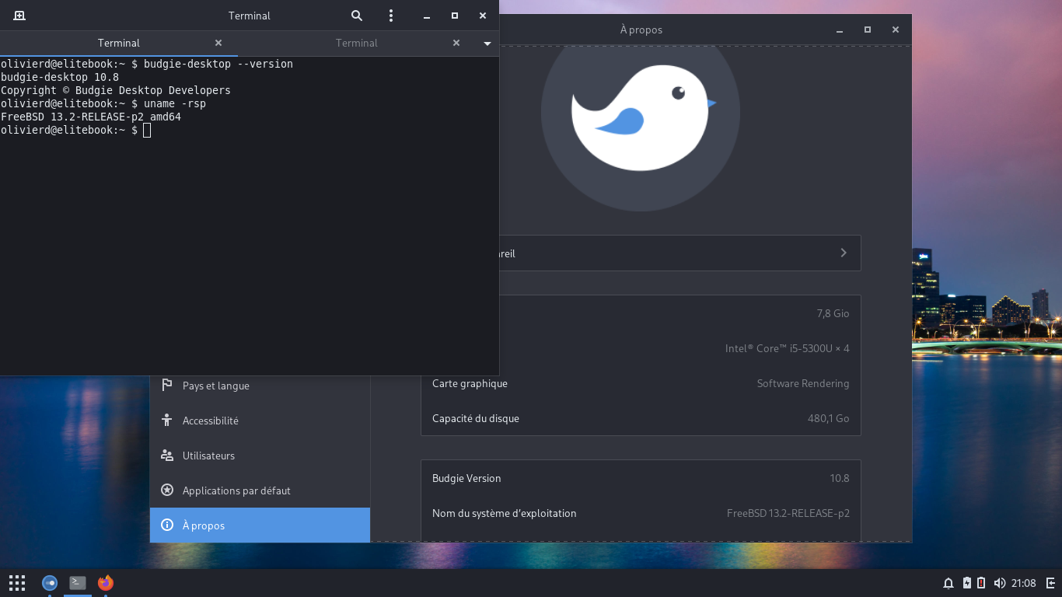The height and width of the screenshot is (597, 1062).
Task: Open notifications via the bell icon
Action: 948,583
